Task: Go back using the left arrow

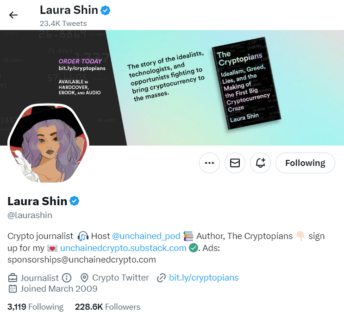Action: coord(13,15)
